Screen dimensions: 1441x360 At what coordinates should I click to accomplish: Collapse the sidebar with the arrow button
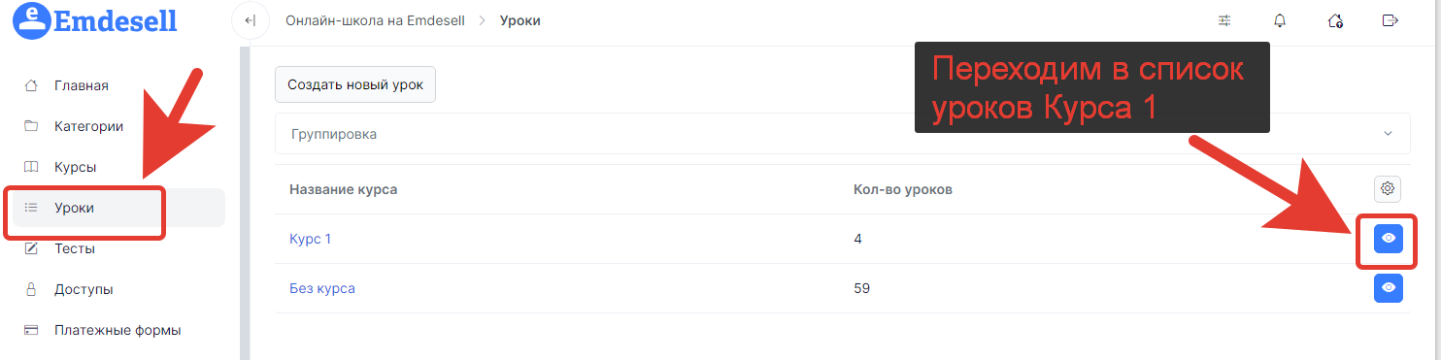pyautogui.click(x=250, y=20)
